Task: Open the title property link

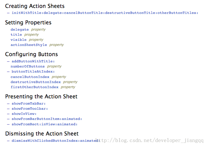Action: [16, 35]
